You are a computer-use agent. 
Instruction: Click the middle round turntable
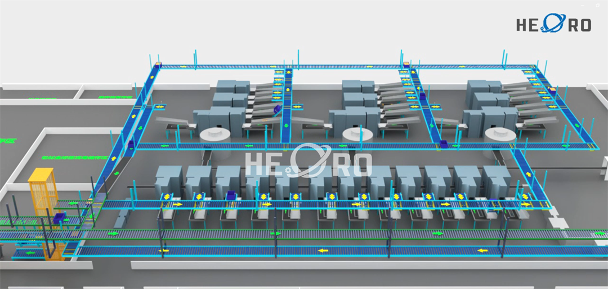pos(356,134)
